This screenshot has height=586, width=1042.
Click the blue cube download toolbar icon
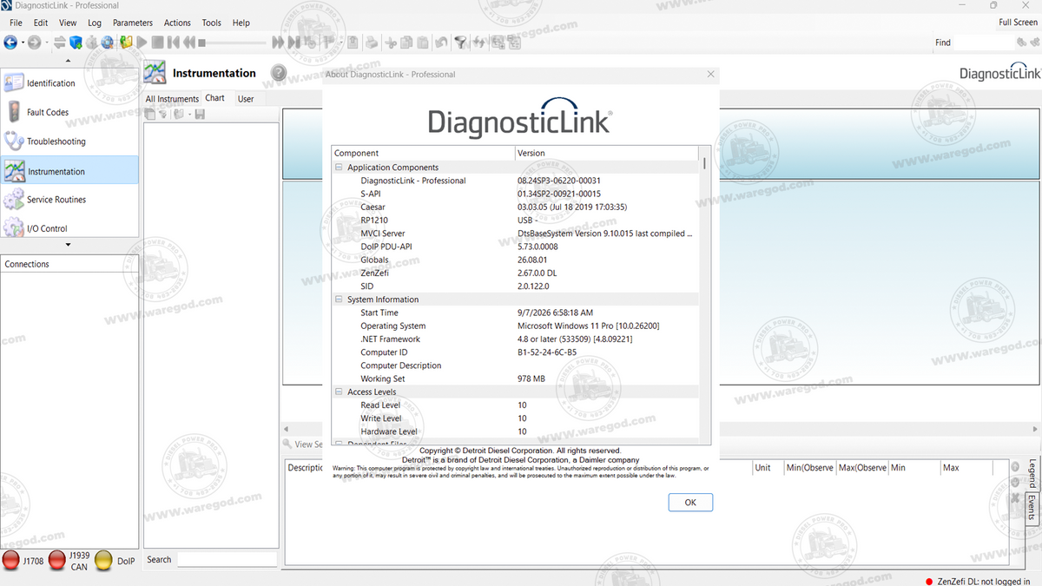pos(76,42)
